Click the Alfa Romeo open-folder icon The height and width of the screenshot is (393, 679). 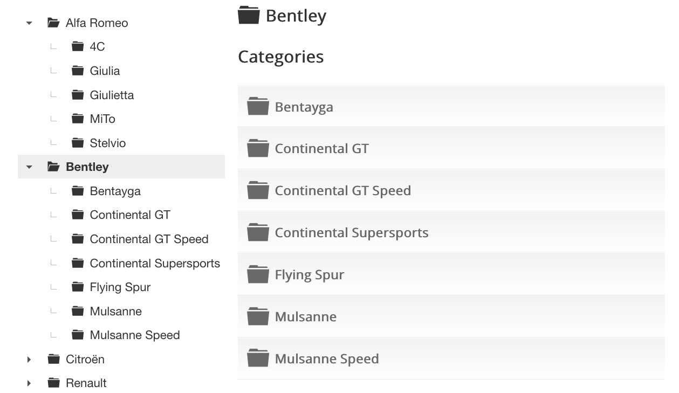coord(53,23)
